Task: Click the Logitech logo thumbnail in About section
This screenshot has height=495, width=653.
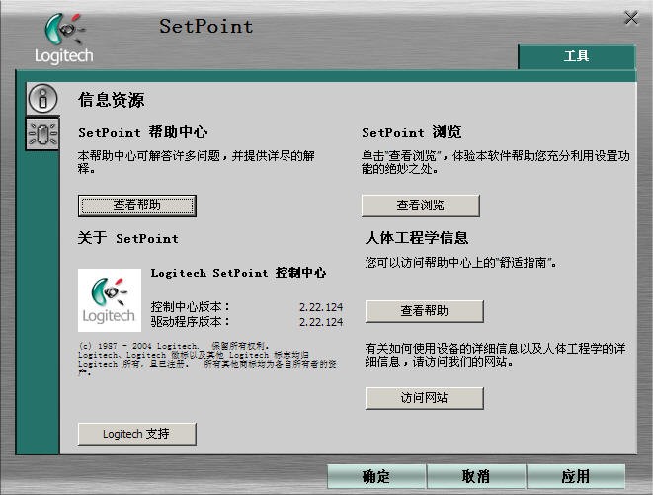Action: 110,300
